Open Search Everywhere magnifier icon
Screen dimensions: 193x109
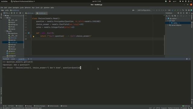click(x=186, y=10)
